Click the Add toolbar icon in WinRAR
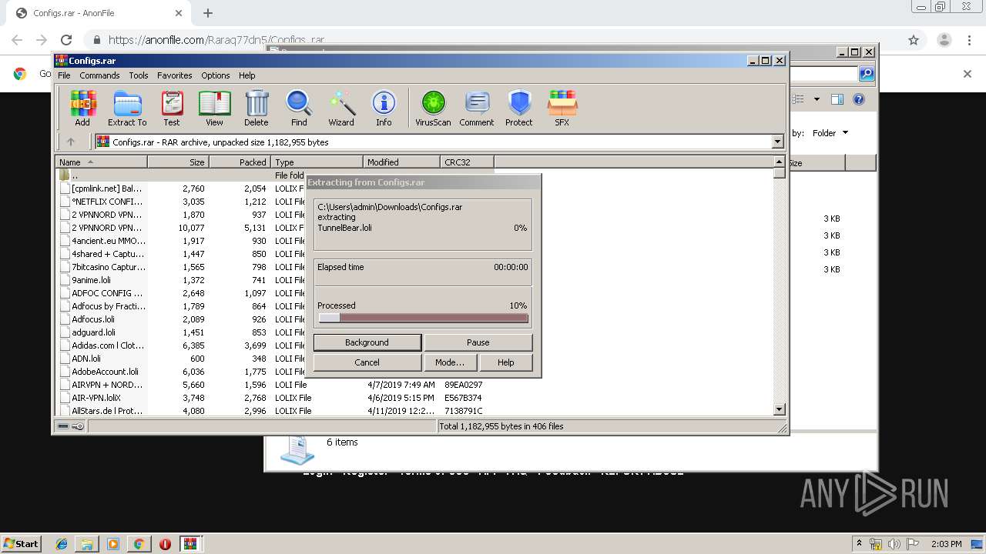Image resolution: width=986 pixels, height=554 pixels. [82, 108]
